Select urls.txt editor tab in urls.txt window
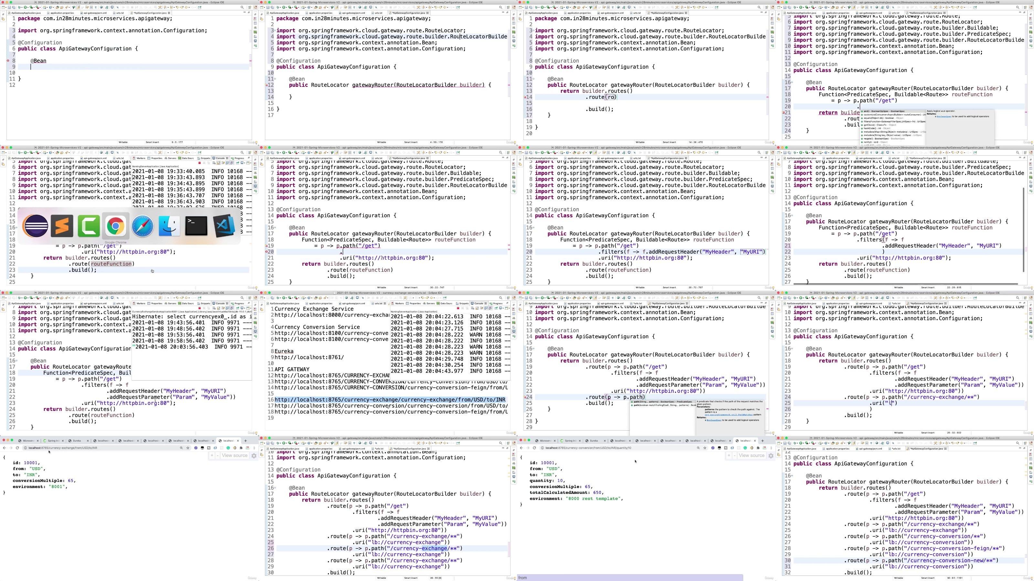This screenshot has height=581, width=1034. coord(378,303)
